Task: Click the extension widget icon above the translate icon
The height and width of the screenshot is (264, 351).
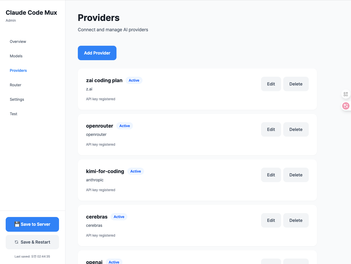Action: click(x=346, y=94)
